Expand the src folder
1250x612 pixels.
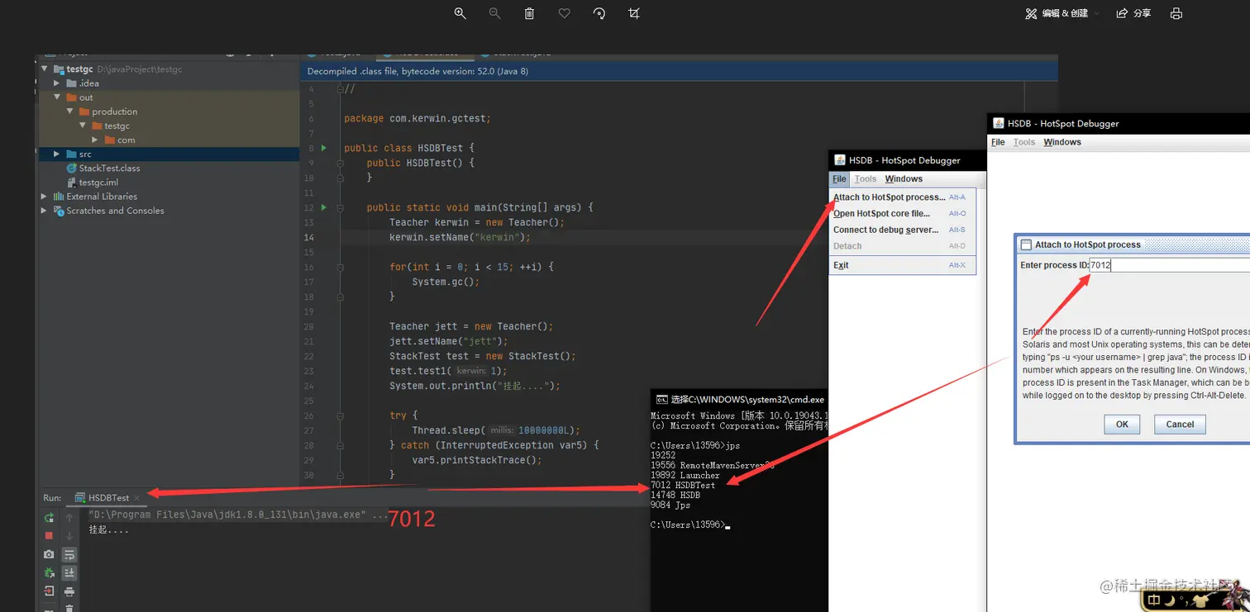(56, 154)
